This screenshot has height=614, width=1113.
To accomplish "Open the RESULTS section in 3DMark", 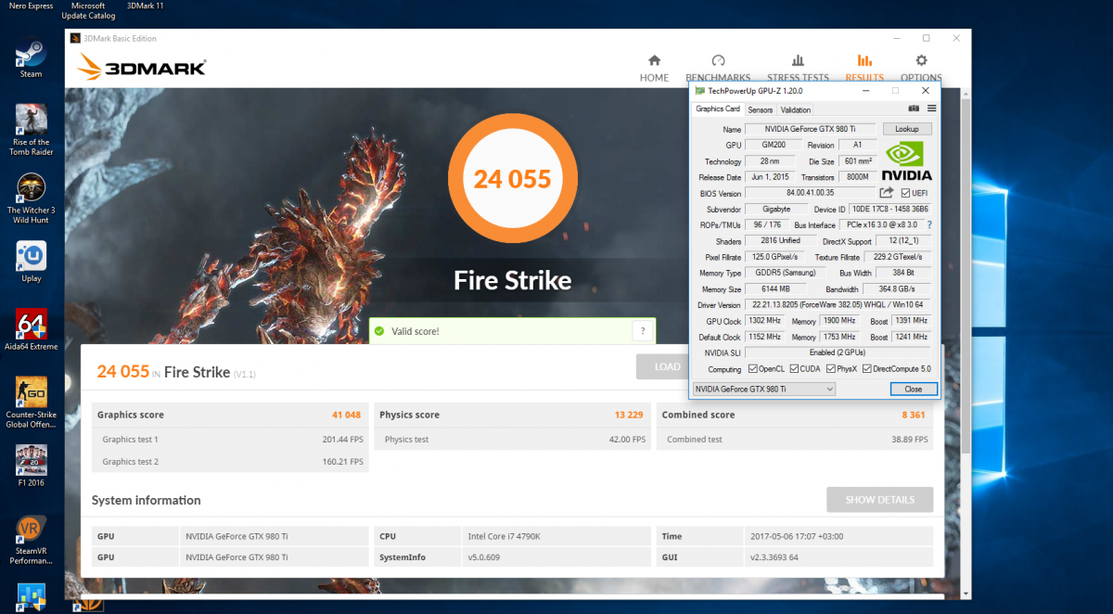I will [x=864, y=68].
